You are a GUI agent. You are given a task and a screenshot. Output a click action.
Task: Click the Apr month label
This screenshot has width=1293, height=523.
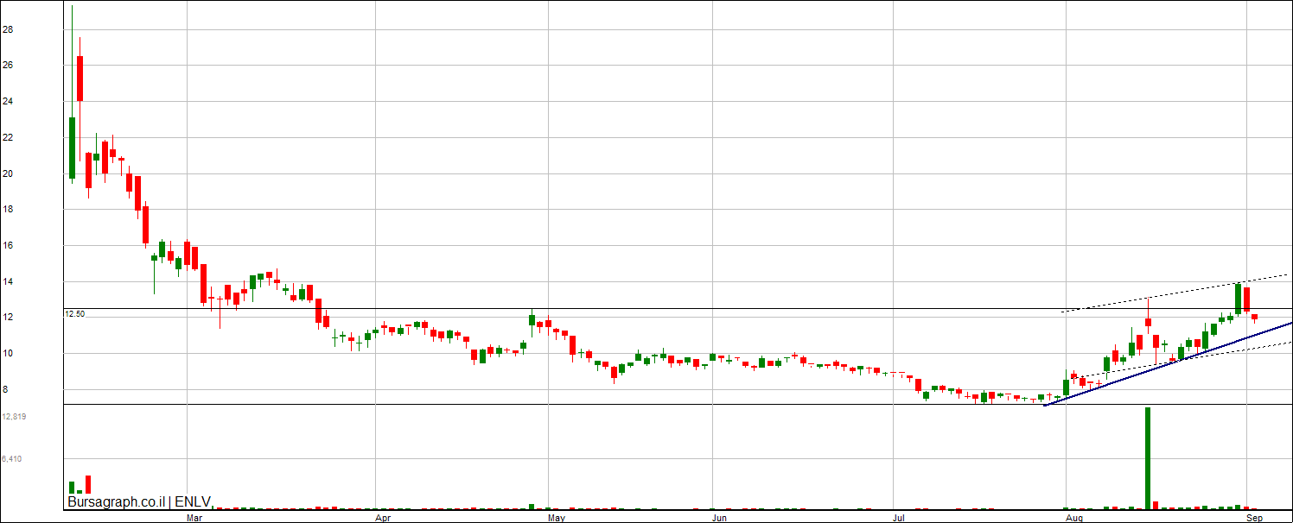[x=383, y=519]
